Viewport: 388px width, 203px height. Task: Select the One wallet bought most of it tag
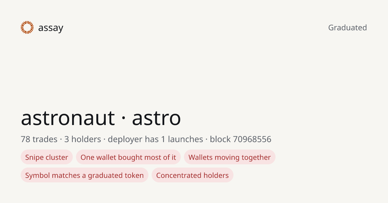click(x=128, y=157)
